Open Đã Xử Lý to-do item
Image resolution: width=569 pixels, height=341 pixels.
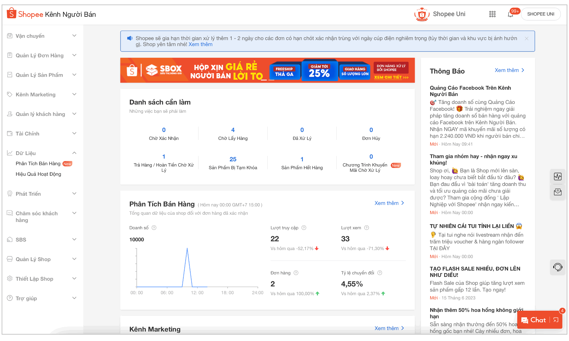[x=302, y=134]
